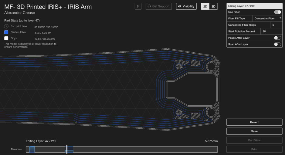Image resolution: width=285 pixels, height=155 pixels.
Task: Click the clock icon beside Est. print time
Action: (6, 26)
